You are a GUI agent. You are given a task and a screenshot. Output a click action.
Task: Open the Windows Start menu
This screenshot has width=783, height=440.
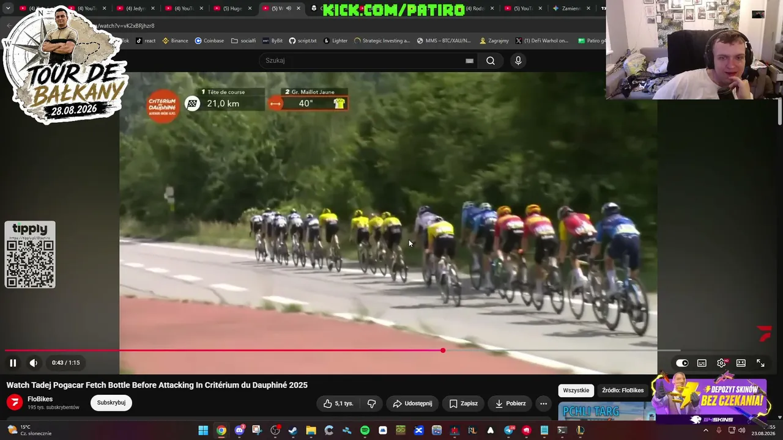(x=203, y=430)
